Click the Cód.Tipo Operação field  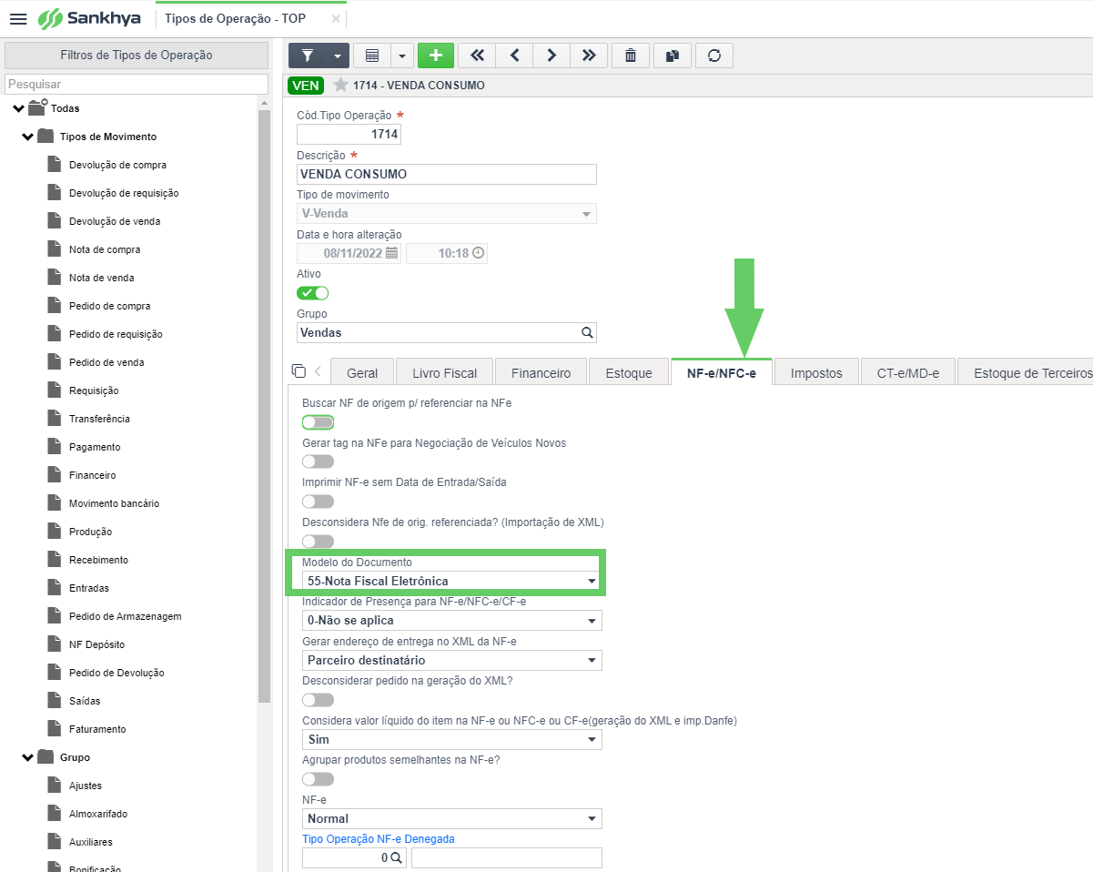click(349, 134)
